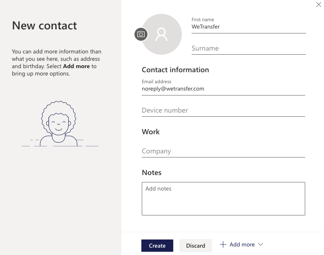Close the New contact dialog
Screen dimensions: 324x255
(319, 4)
